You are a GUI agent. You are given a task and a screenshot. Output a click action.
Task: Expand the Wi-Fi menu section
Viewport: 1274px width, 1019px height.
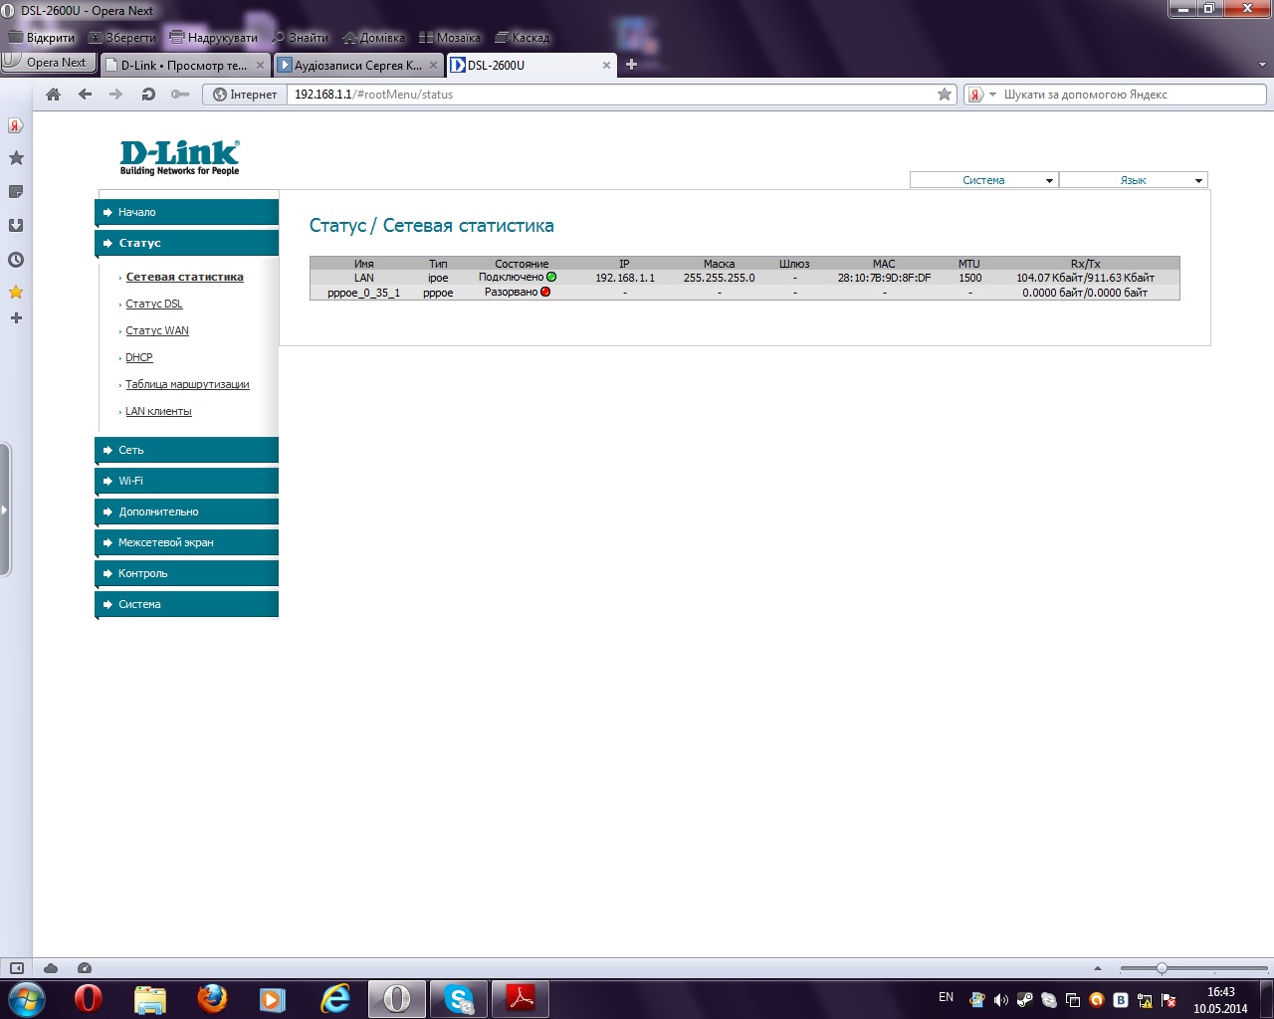[187, 481]
